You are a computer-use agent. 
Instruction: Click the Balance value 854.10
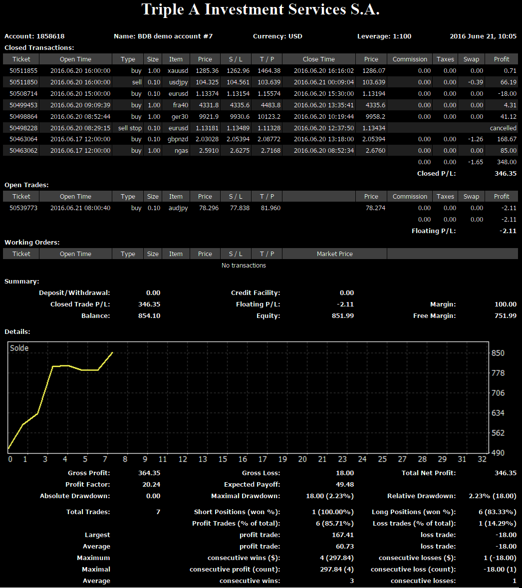[149, 316]
